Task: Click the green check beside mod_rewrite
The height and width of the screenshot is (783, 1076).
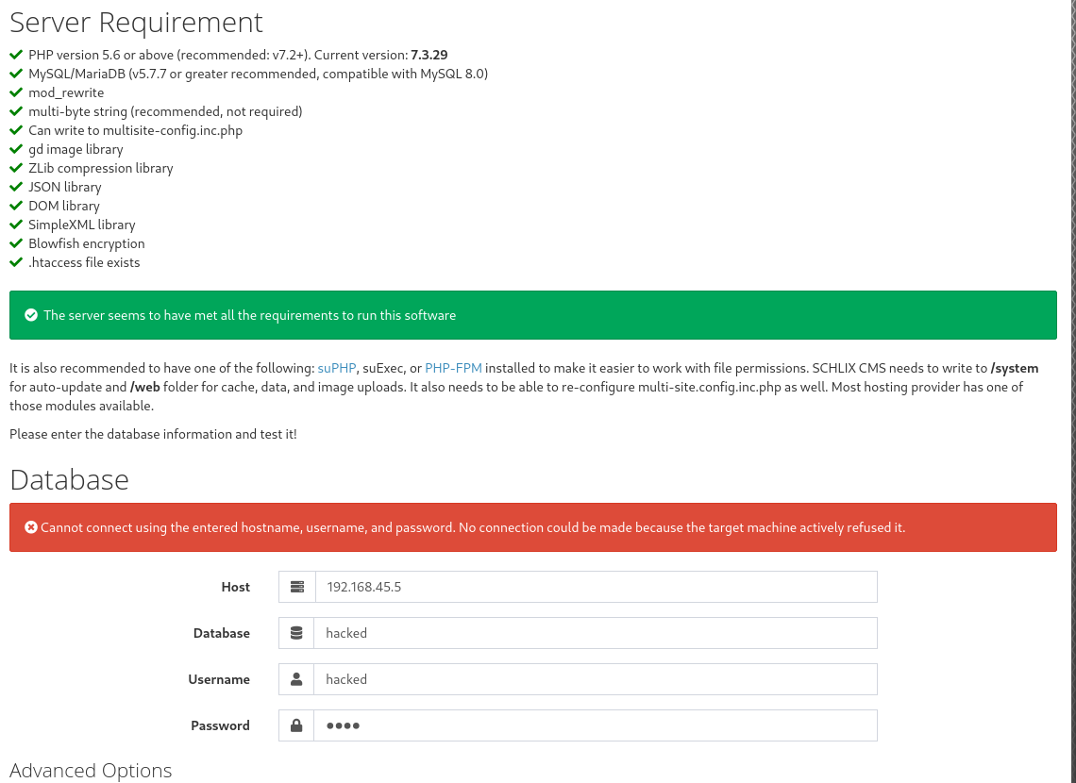Action: (x=15, y=92)
